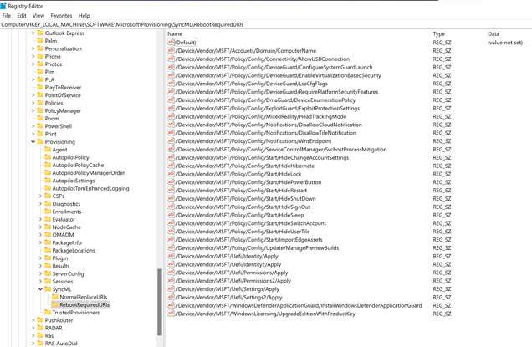The height and width of the screenshot is (347, 532).
Task: Click the icon beside DeviceEnumerationPolicy value
Action: click(171, 100)
